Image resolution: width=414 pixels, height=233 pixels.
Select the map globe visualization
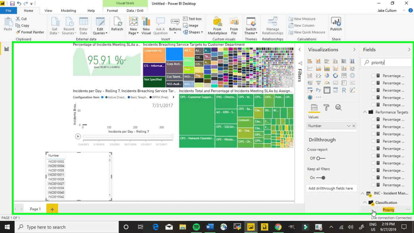point(352,75)
